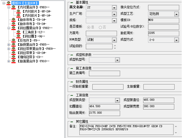This screenshot has width=182, height=138.
Task: Click the gear icon beside 内衬复合件 node
Action: click(x=13, y=7)
